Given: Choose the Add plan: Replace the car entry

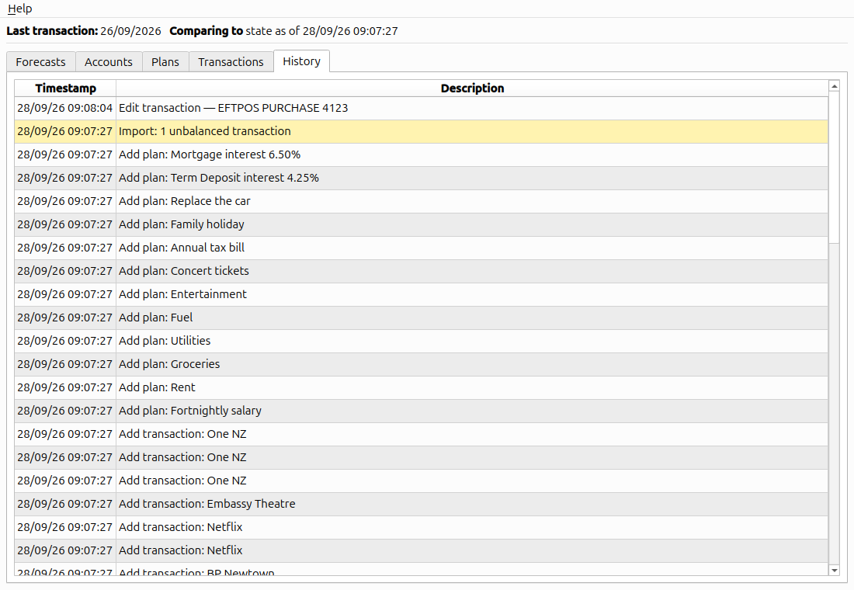Looking at the screenshot, I should [421, 201].
